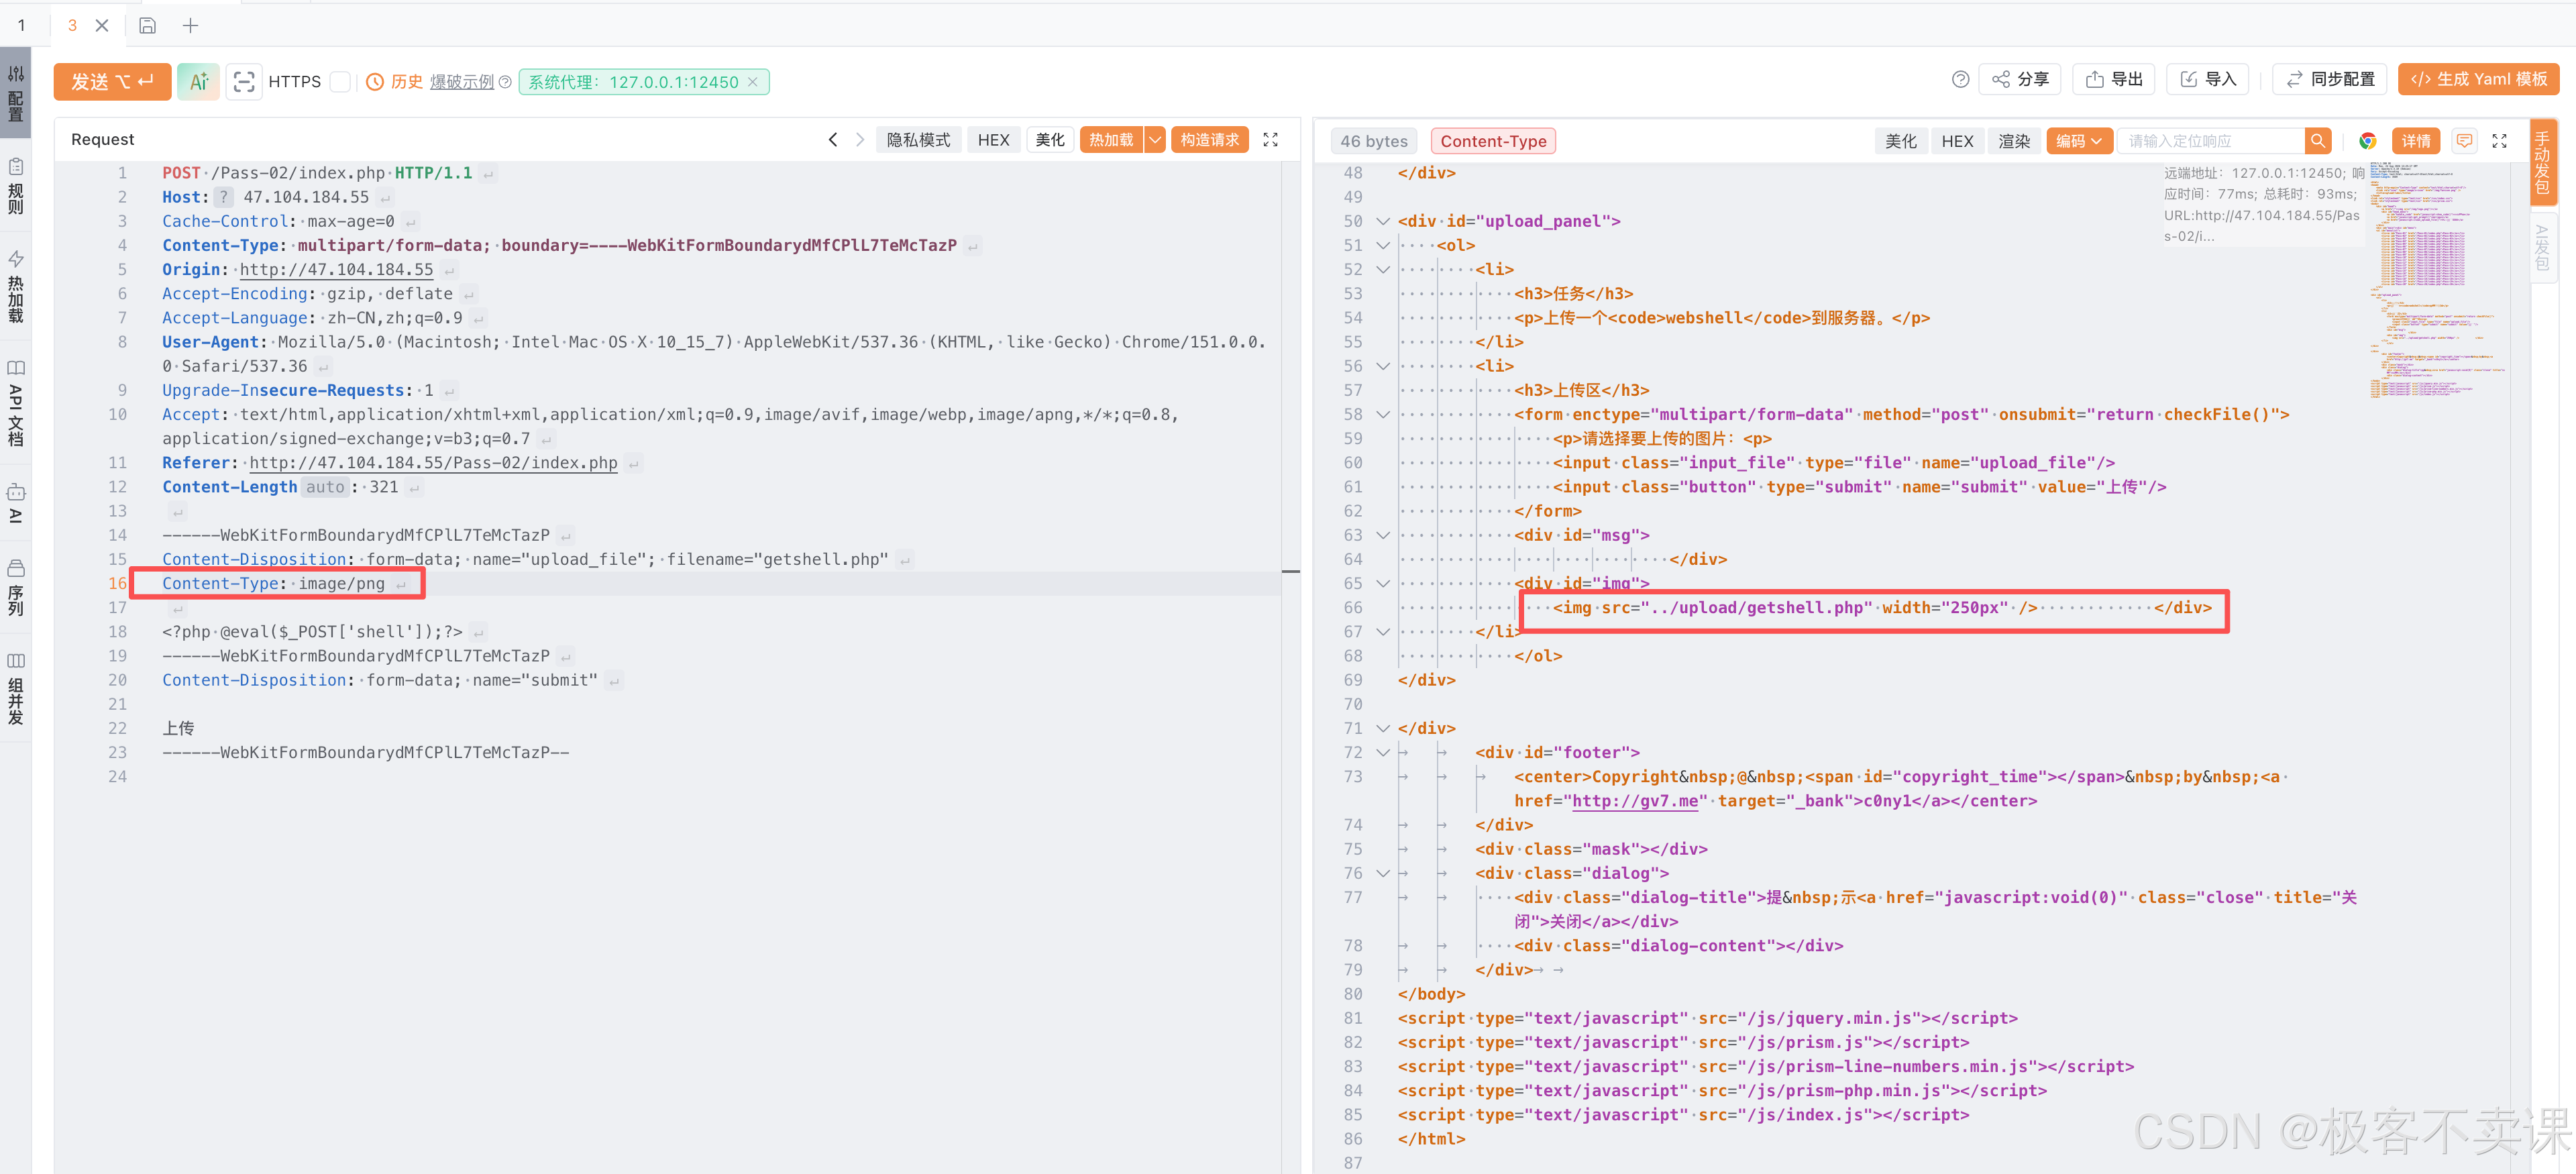The height and width of the screenshot is (1174, 2576).
Task: Open the AI发包 side tab
Action: (2542, 247)
